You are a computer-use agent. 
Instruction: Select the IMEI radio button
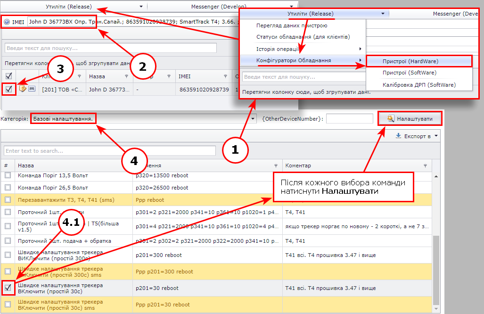(x=7, y=22)
